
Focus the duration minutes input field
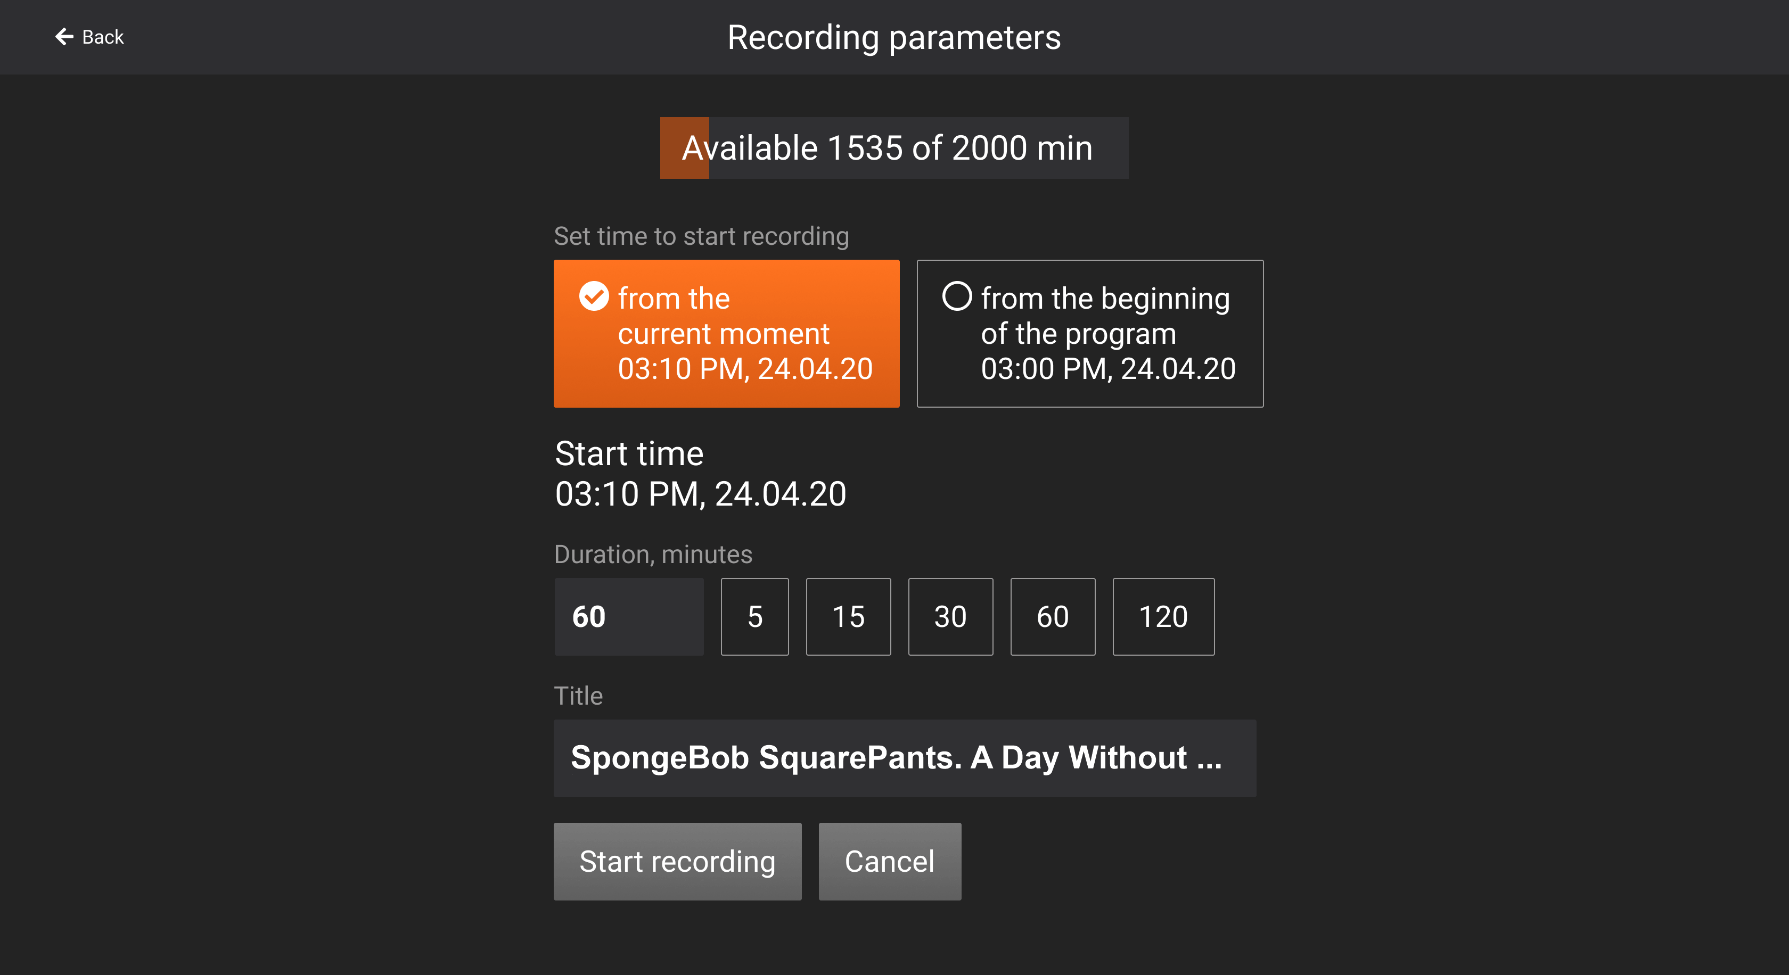click(628, 616)
